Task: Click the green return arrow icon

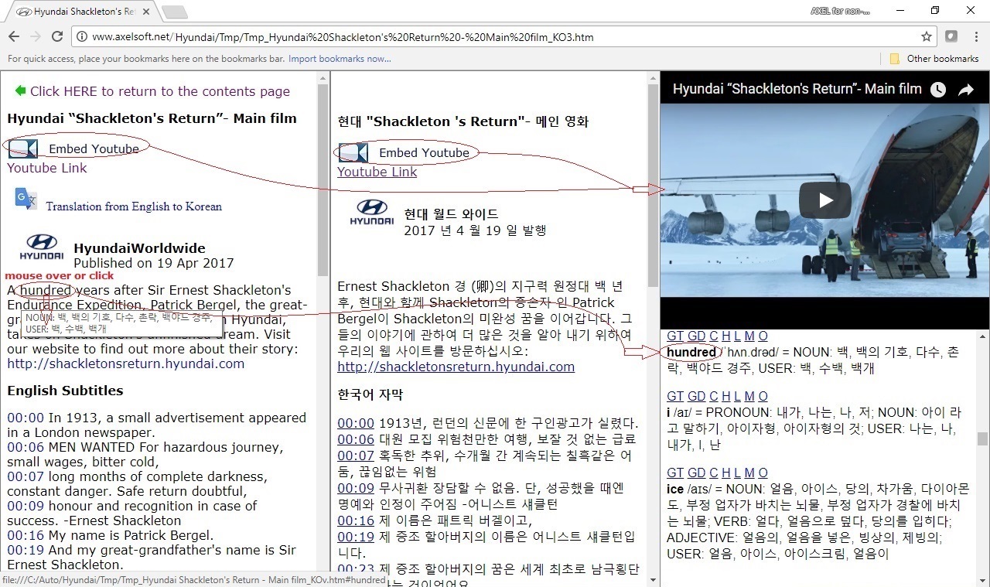Action: tap(20, 90)
